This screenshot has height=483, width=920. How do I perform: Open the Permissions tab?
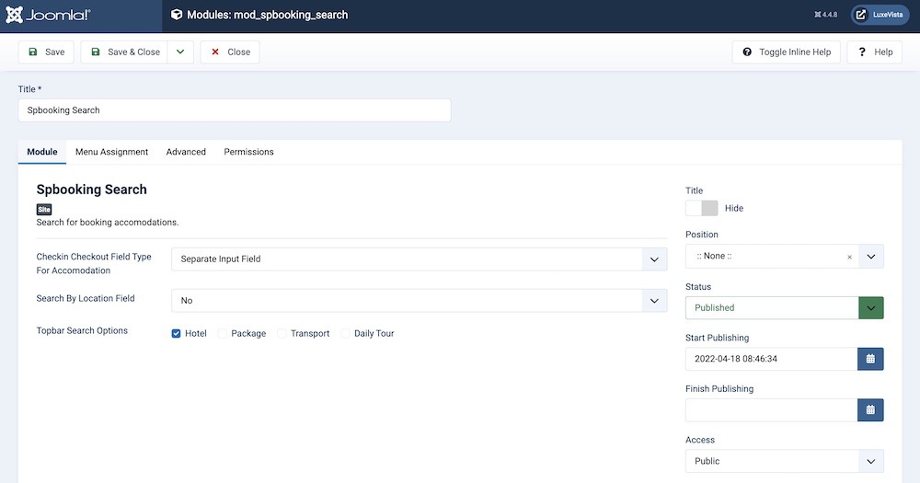click(x=248, y=152)
